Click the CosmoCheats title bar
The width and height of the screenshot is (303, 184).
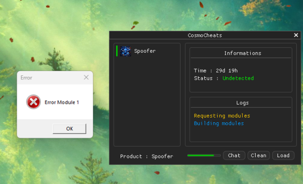click(x=205, y=35)
